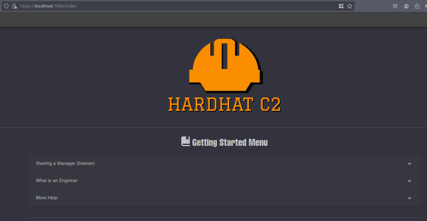This screenshot has height=221, width=427.
Task: Open the Firefox account icon
Action: tap(406, 6)
